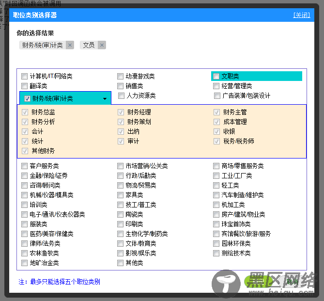Viewport: 324px width, 301px height.
Task: Check the 农林渔牧类 checkbox
Action: tap(24, 253)
